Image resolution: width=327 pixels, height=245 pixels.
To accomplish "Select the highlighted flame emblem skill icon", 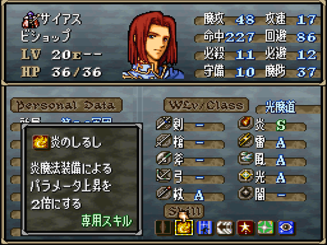I will click(x=184, y=228).
